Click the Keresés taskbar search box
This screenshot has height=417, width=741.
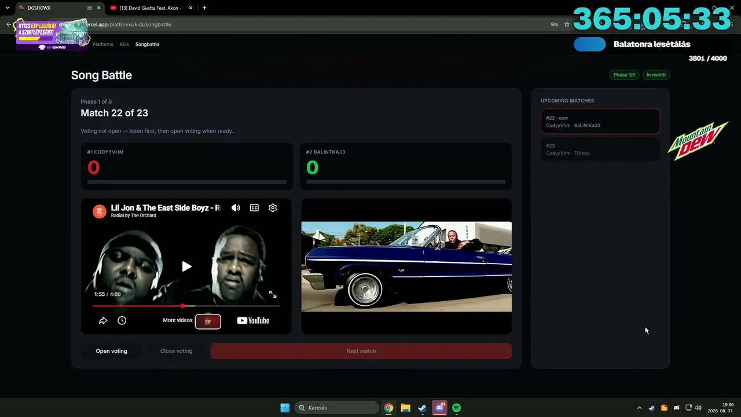point(336,408)
